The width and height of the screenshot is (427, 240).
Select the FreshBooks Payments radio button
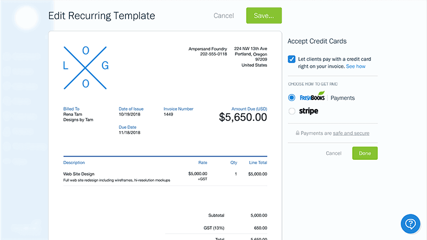[x=291, y=98]
